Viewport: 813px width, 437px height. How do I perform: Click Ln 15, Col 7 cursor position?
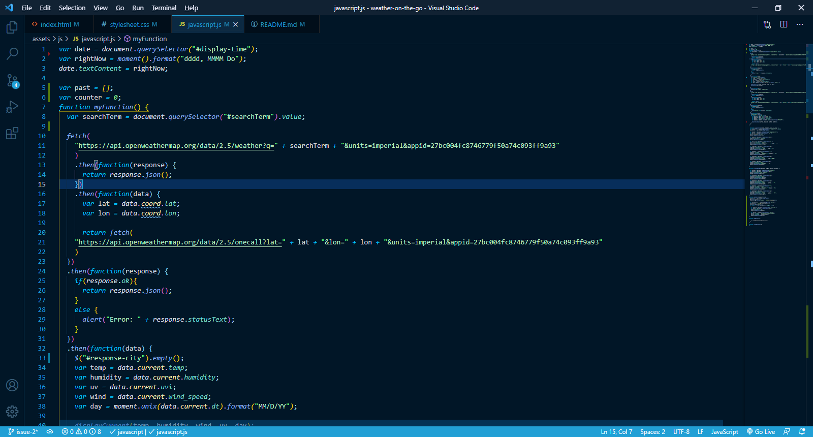click(x=616, y=432)
